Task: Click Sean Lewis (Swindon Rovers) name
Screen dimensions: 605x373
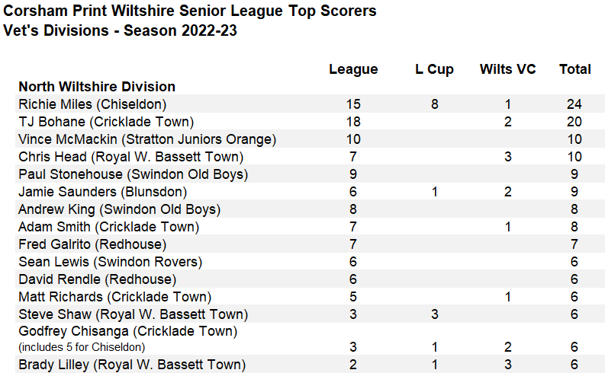Action: pyautogui.click(x=111, y=262)
